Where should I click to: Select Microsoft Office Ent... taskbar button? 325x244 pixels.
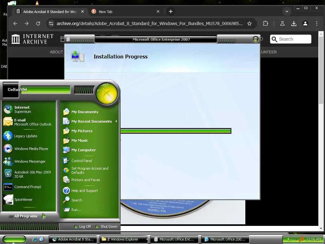click(x=174, y=239)
